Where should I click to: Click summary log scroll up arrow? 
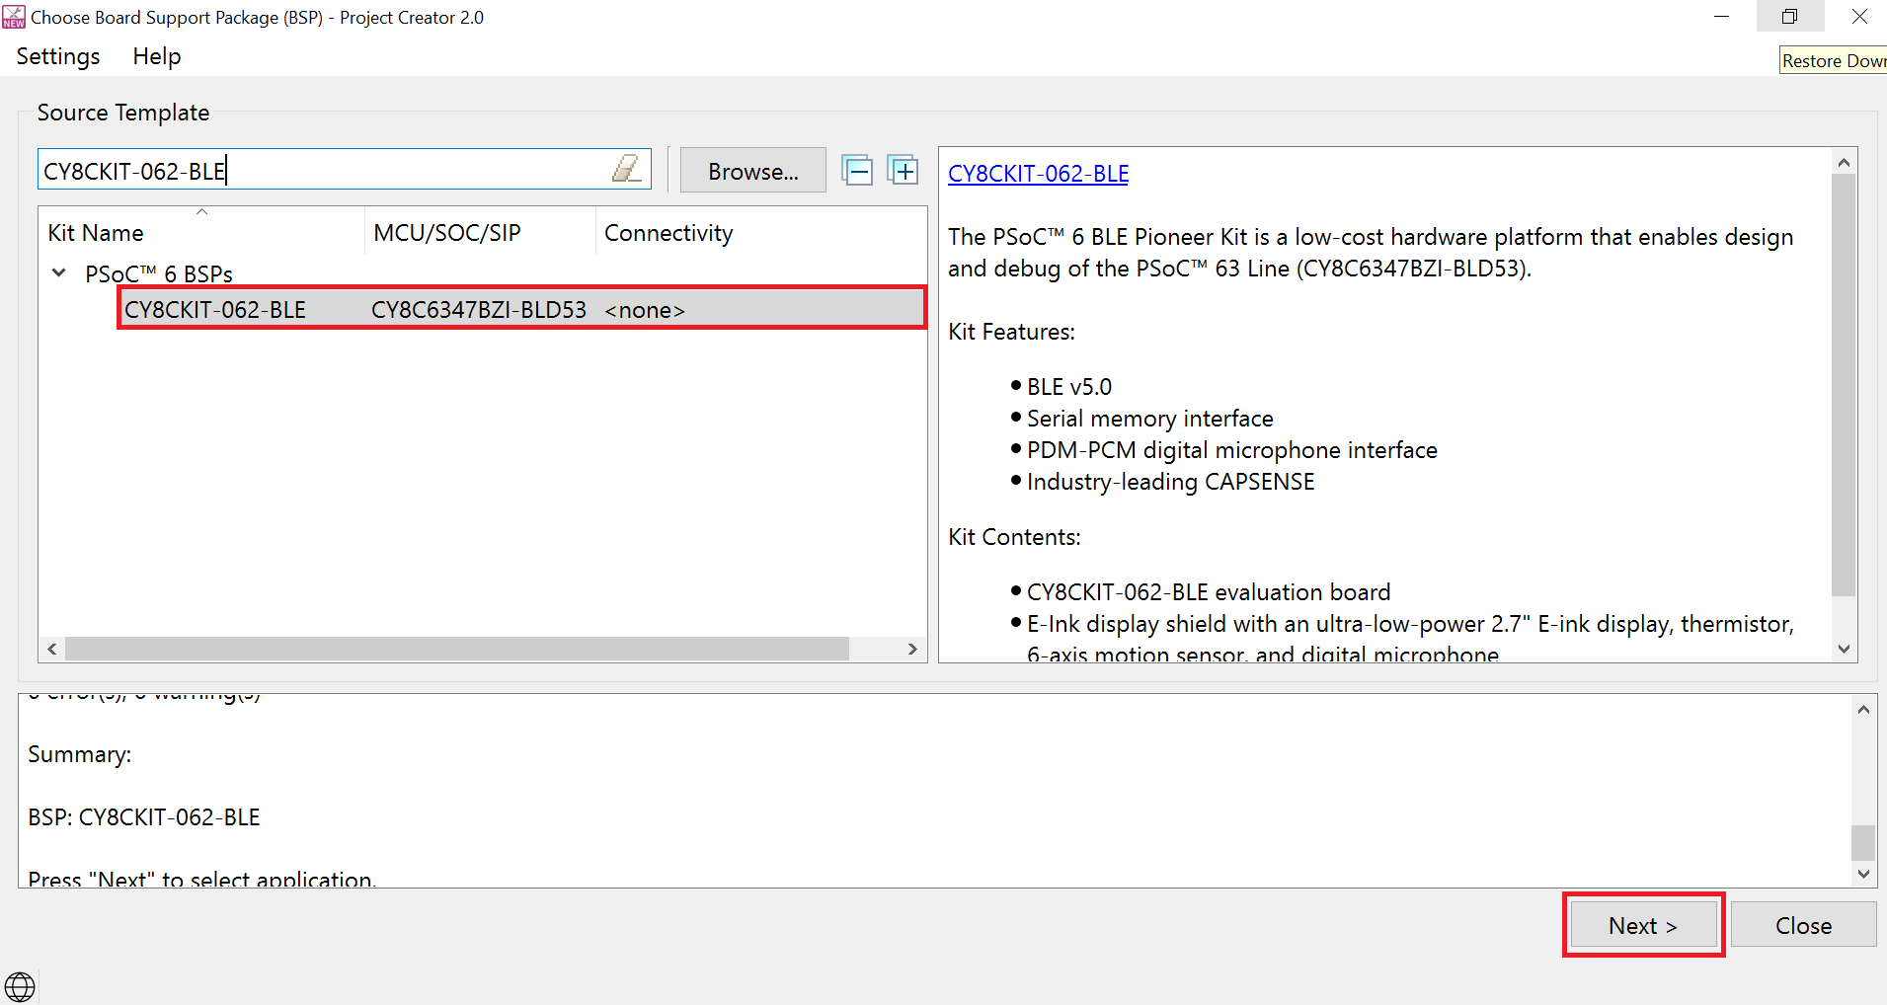(1863, 709)
